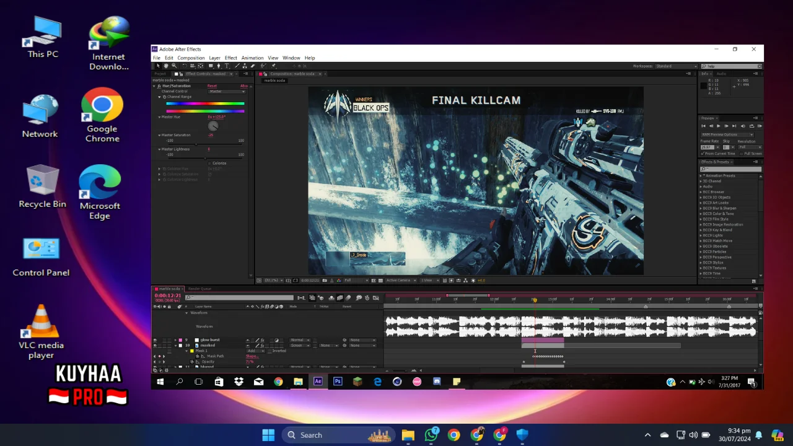Select the Rotation tool
Viewport: 793px width, 446px height.
pos(185,66)
